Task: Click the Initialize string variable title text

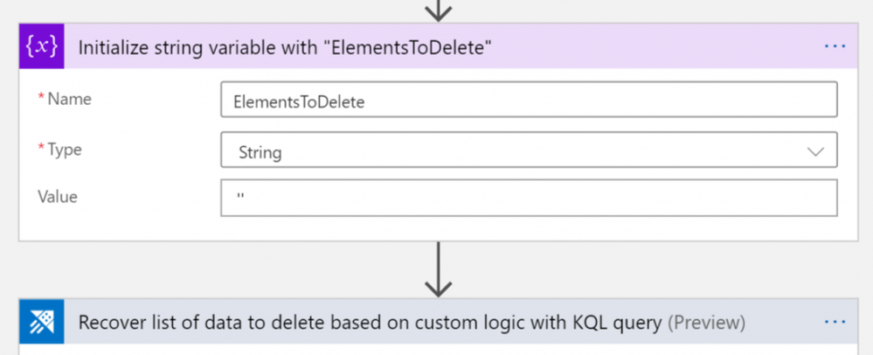Action: (x=285, y=48)
